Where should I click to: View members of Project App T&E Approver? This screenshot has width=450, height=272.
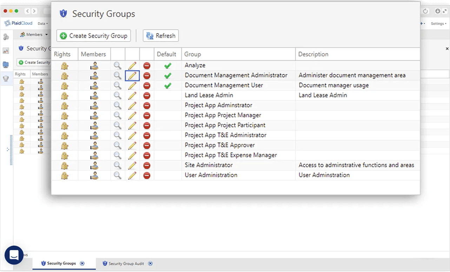coord(94,145)
